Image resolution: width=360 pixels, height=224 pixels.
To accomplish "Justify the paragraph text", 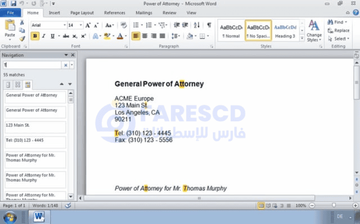I will tap(162, 36).
